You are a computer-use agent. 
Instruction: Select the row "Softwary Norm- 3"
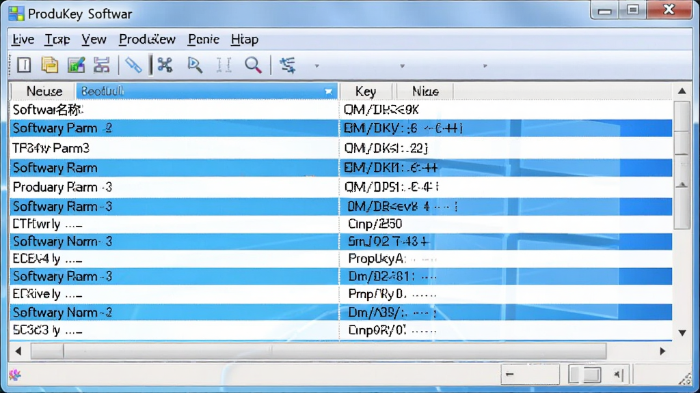tap(341, 242)
